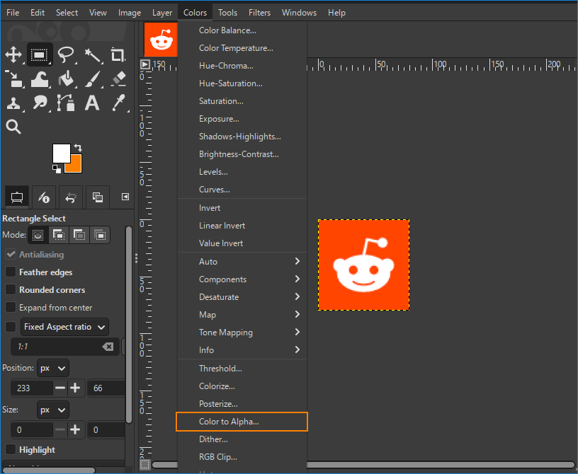Select the Zoom magnifier tool
Image resolution: width=578 pixels, height=474 pixels.
[13, 127]
